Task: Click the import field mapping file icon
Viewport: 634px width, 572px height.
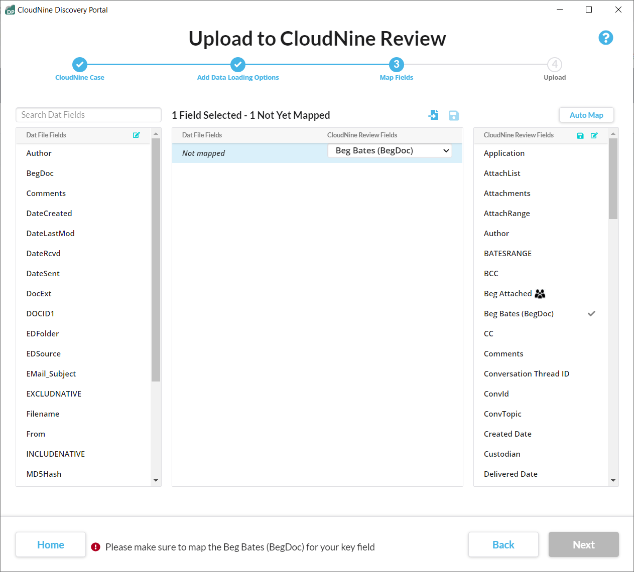Action: [x=433, y=115]
